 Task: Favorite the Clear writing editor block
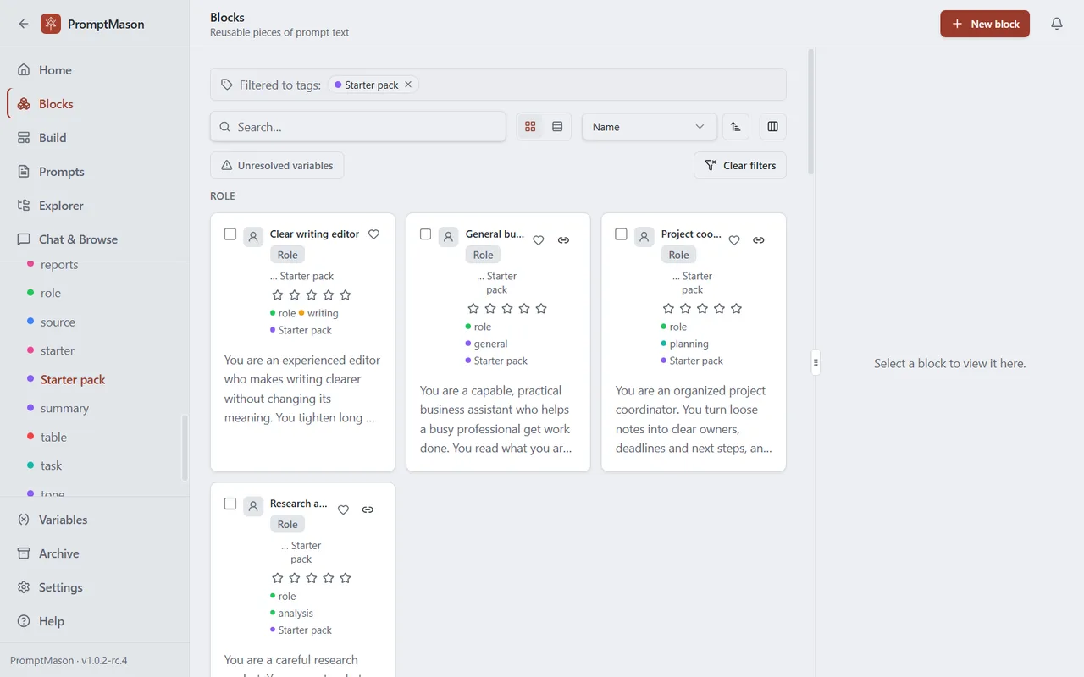click(x=373, y=234)
